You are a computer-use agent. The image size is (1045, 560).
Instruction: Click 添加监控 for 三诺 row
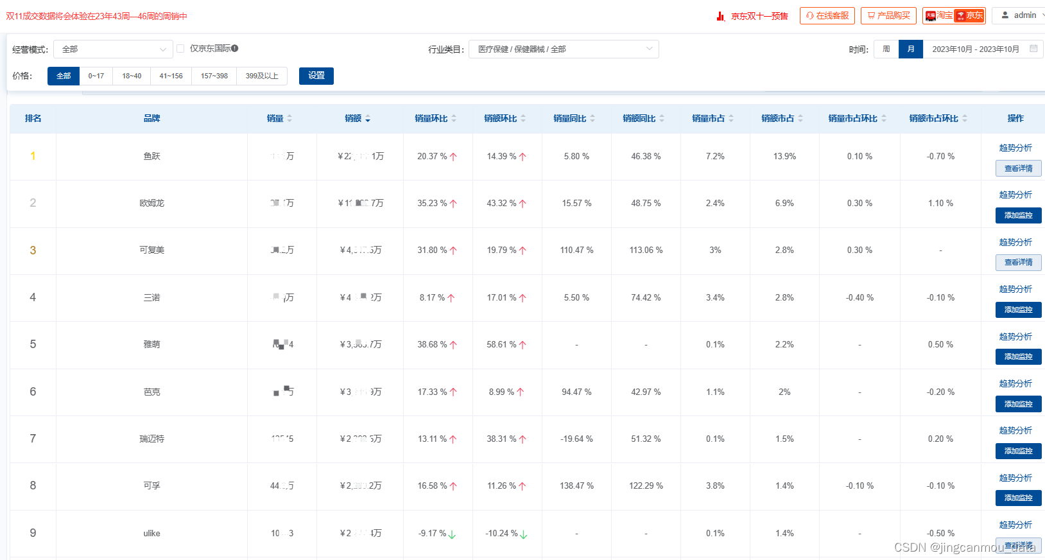point(1019,310)
